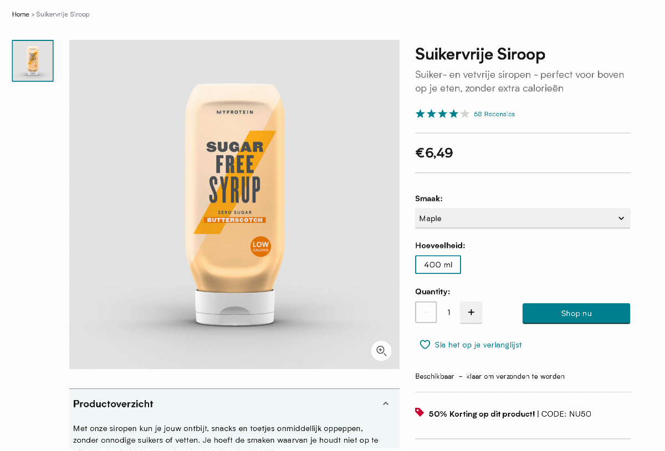The image size is (665, 451).
Task: Click the NU50 discount code text
Action: coord(580,414)
